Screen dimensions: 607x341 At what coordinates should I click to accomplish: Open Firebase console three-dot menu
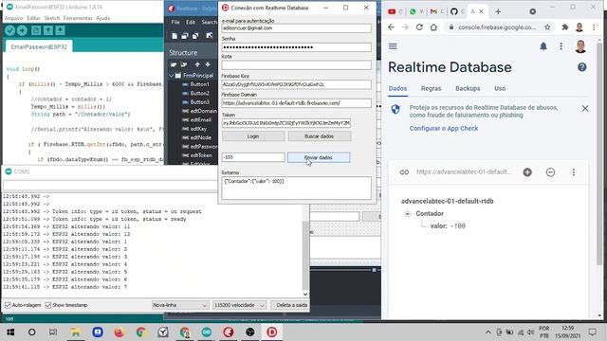[x=561, y=46]
